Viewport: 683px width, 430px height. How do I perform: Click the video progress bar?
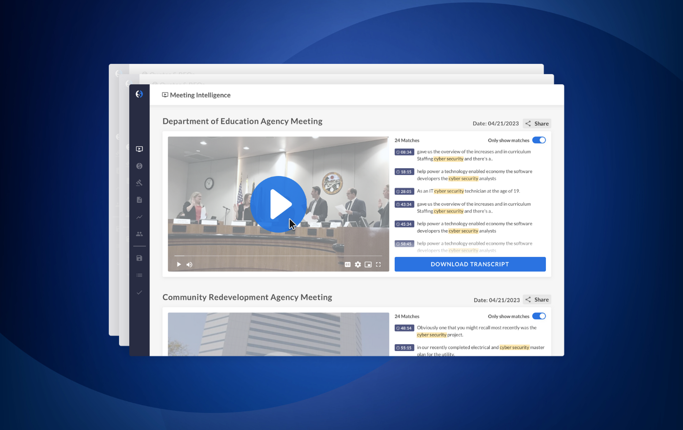pyautogui.click(x=278, y=256)
